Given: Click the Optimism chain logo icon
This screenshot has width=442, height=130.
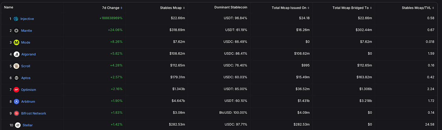Looking at the screenshot, I should pos(16,89).
